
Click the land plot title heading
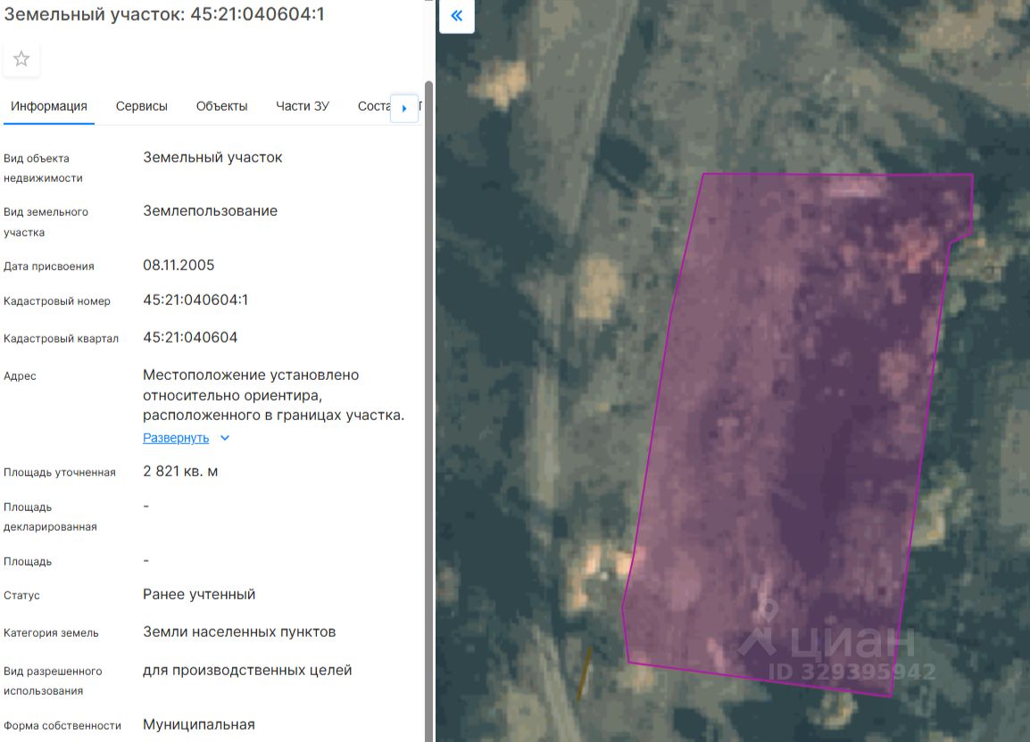164,13
